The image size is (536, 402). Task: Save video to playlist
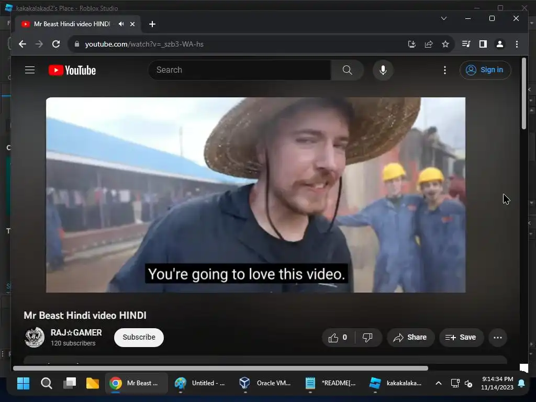[x=461, y=338]
